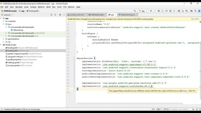Viewport: 201px width, 113px height.
Task: Collapse the dependencies block fold marker
Action: pos(75,58)
